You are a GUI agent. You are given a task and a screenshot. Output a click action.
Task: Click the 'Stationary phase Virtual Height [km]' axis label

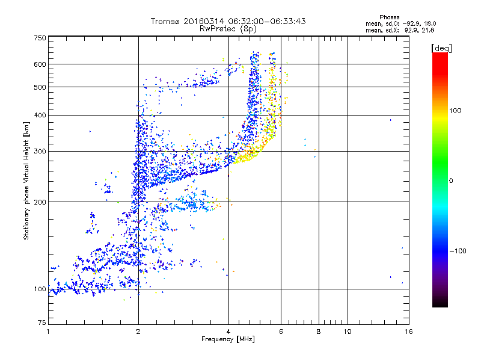click(x=26, y=180)
